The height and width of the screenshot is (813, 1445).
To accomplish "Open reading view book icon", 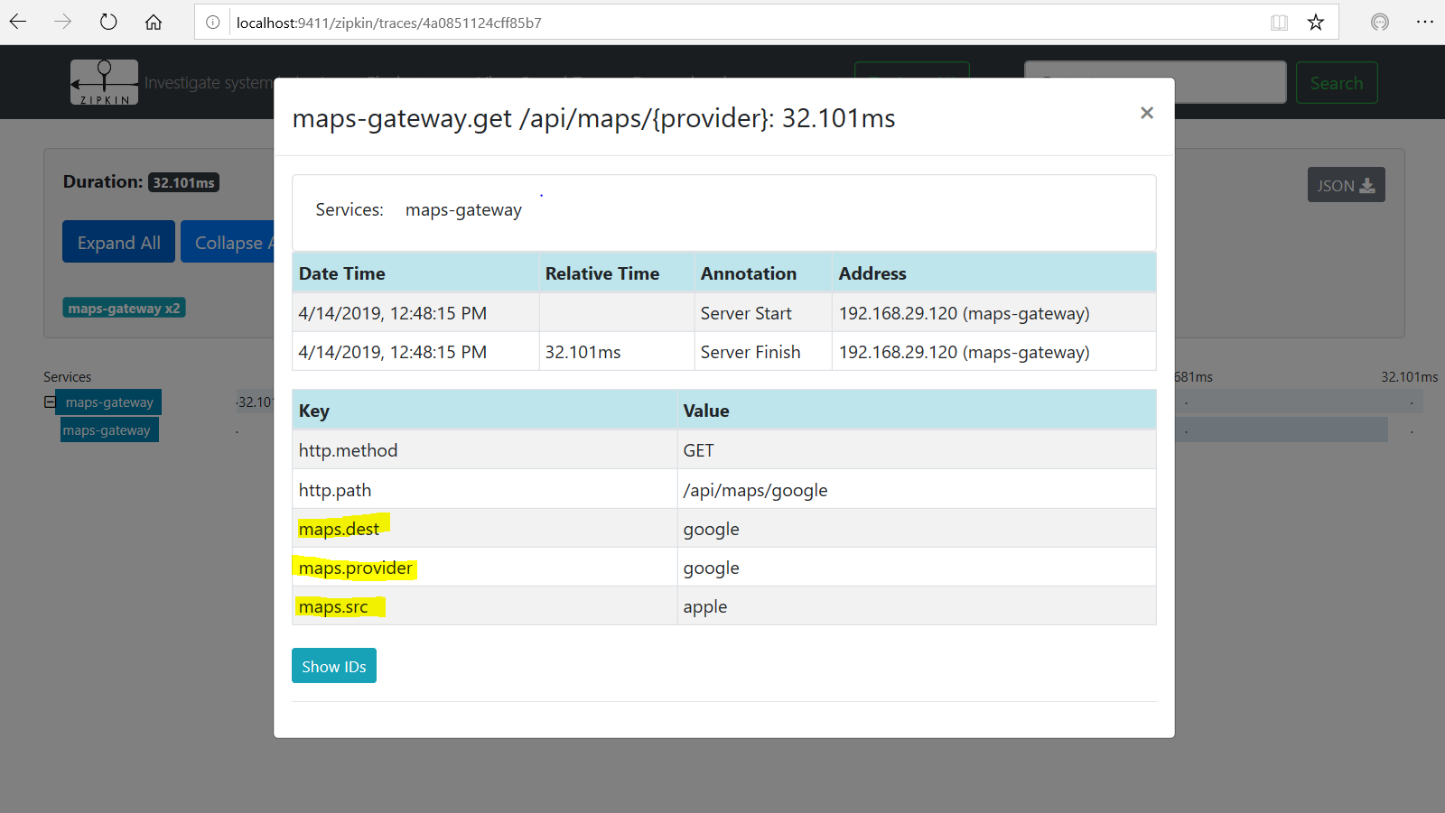I will (x=1279, y=23).
